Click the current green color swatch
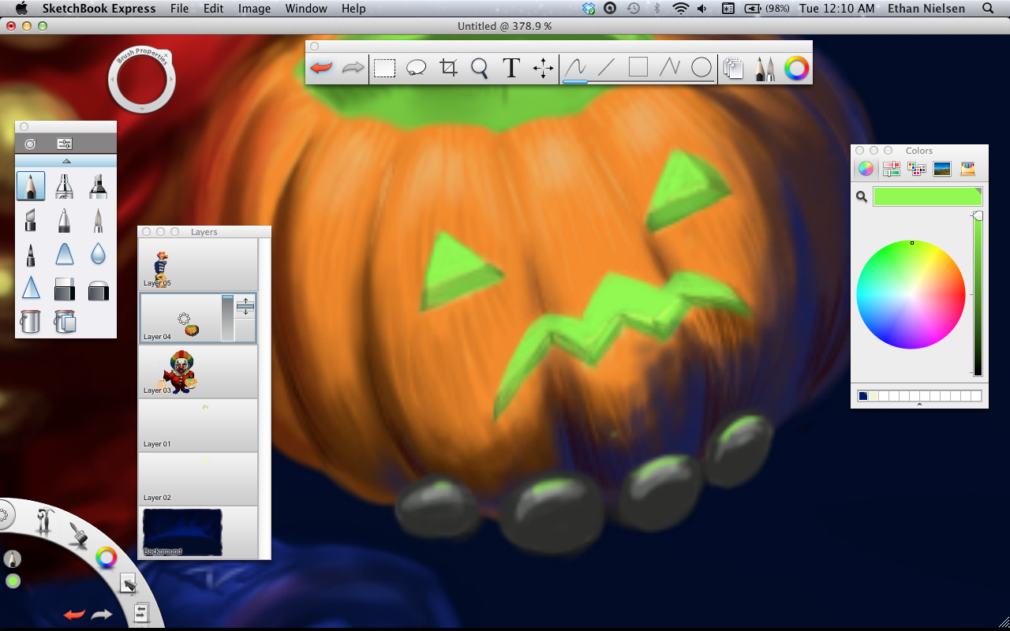Image resolution: width=1010 pixels, height=631 pixels. pos(927,196)
